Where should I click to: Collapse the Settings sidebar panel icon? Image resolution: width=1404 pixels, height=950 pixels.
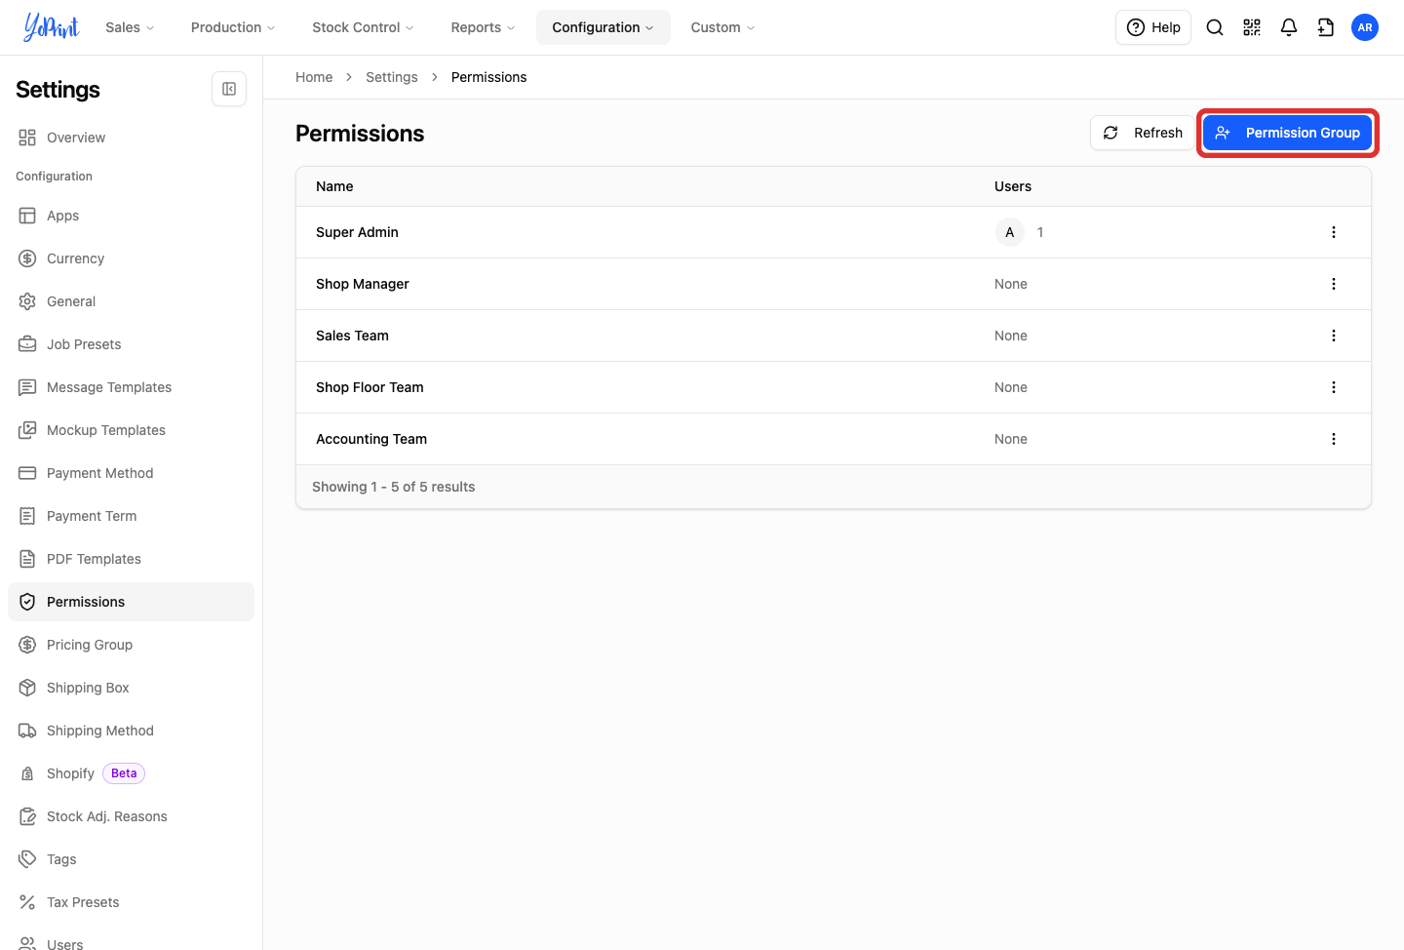[229, 89]
